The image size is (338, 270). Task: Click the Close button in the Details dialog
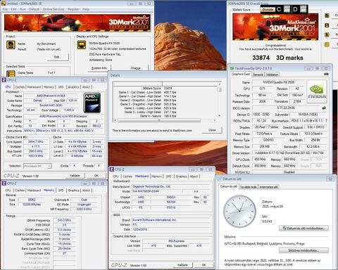click(x=212, y=130)
